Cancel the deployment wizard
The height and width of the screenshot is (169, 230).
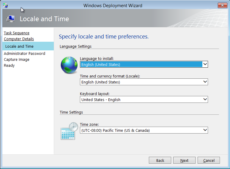[209, 160]
